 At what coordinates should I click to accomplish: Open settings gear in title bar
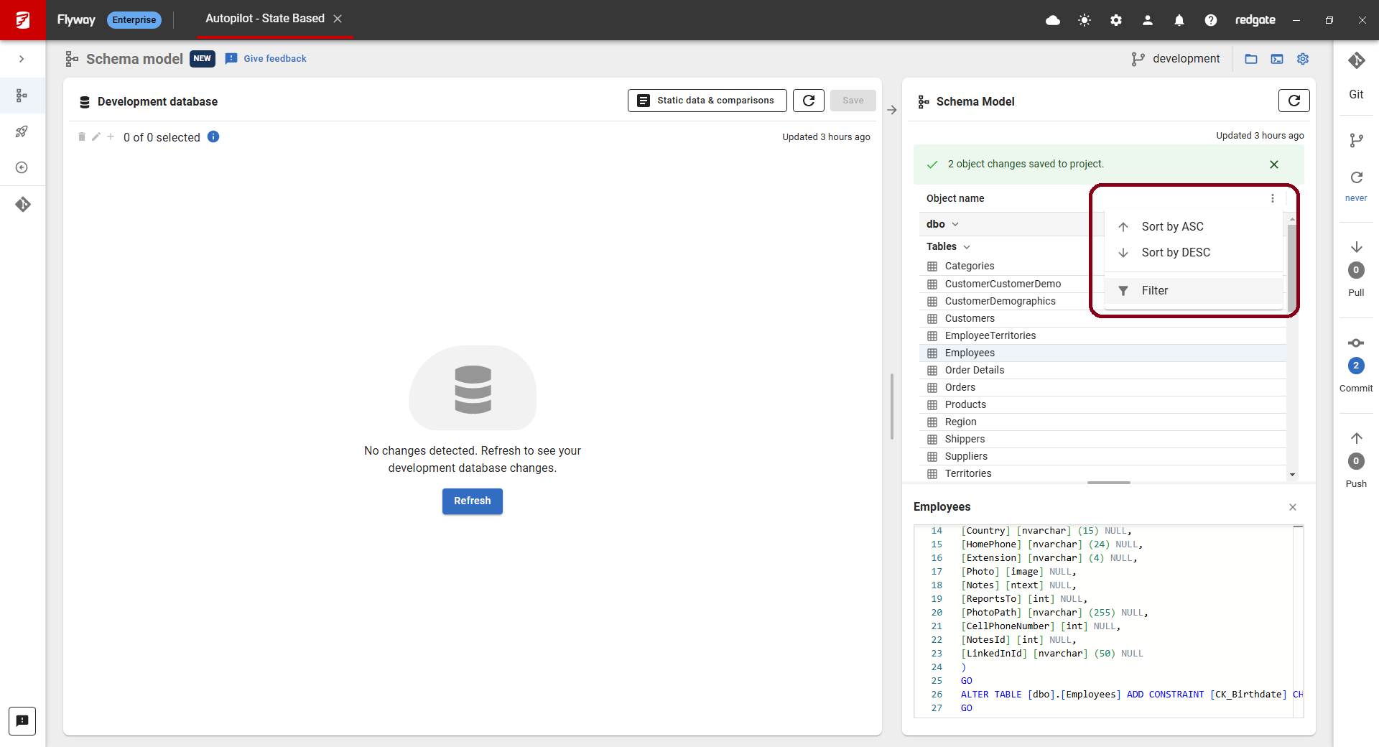click(x=1116, y=20)
